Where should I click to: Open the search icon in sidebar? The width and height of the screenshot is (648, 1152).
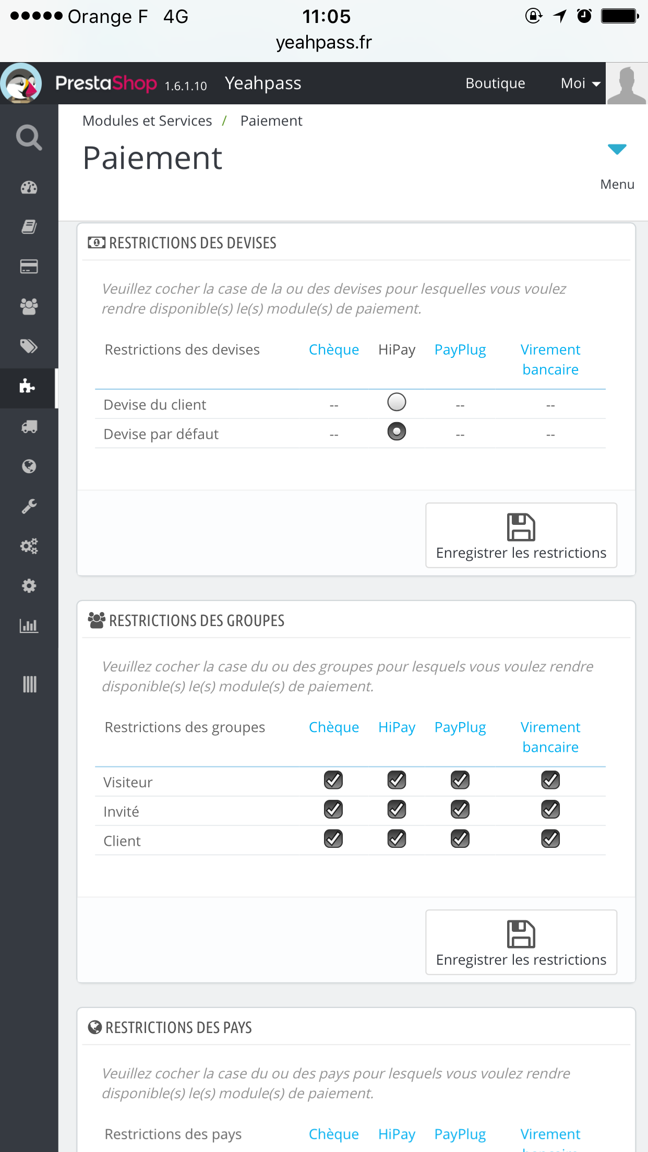(x=29, y=138)
